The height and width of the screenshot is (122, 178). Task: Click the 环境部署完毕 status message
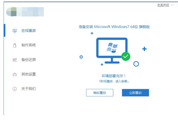[114, 76]
